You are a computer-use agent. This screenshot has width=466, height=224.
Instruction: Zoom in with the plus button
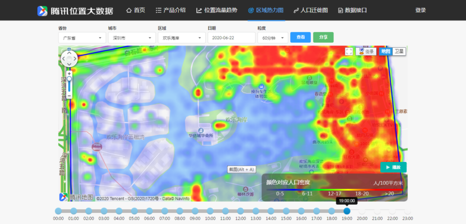(69, 73)
